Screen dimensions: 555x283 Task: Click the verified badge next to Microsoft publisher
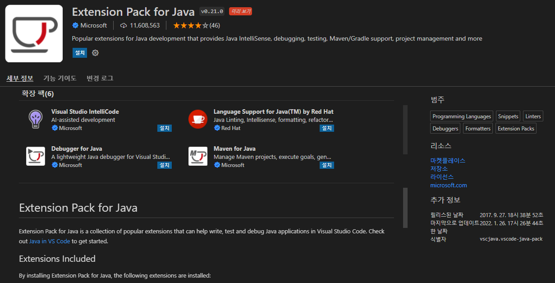tap(75, 25)
